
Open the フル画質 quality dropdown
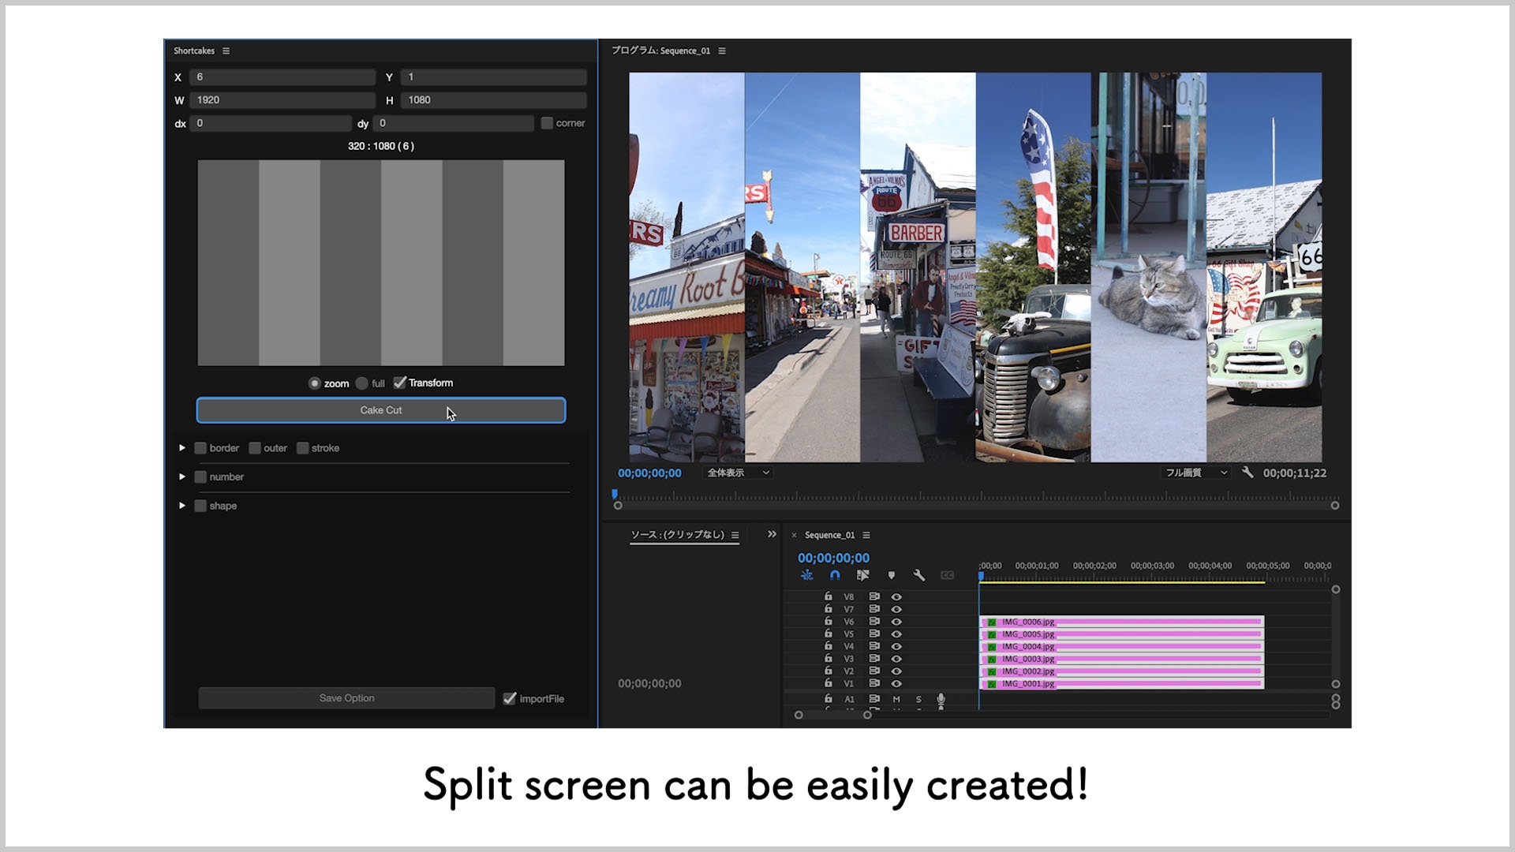(x=1195, y=473)
